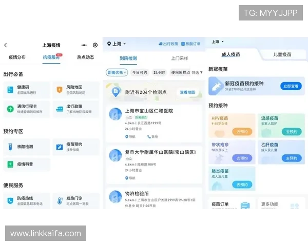Switch to 抗疫服务 tab

[x=51, y=57]
